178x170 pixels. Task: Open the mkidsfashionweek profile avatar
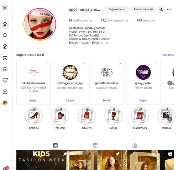33,72
